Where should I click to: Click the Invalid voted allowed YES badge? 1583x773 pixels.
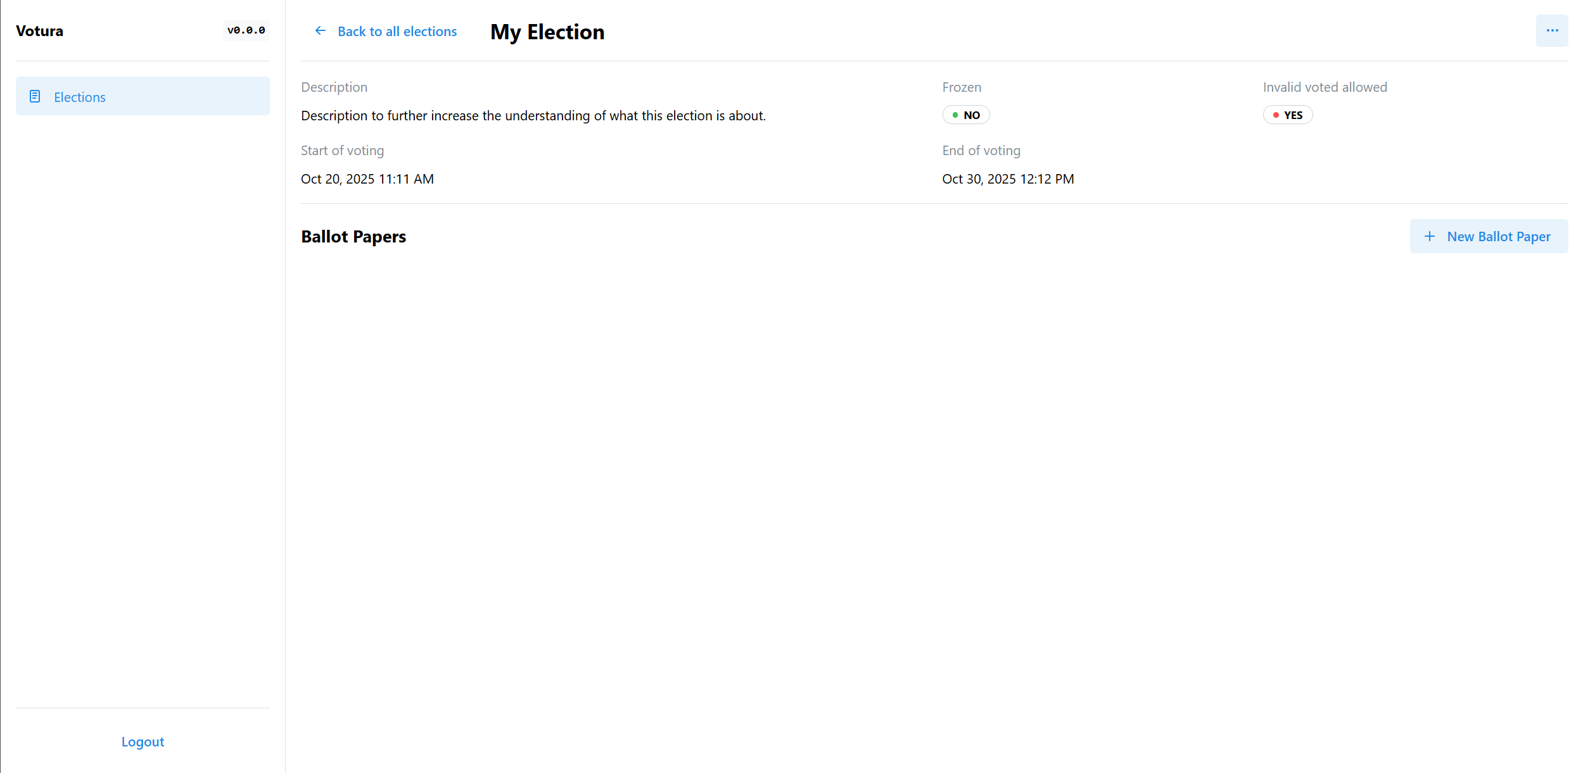pos(1288,115)
